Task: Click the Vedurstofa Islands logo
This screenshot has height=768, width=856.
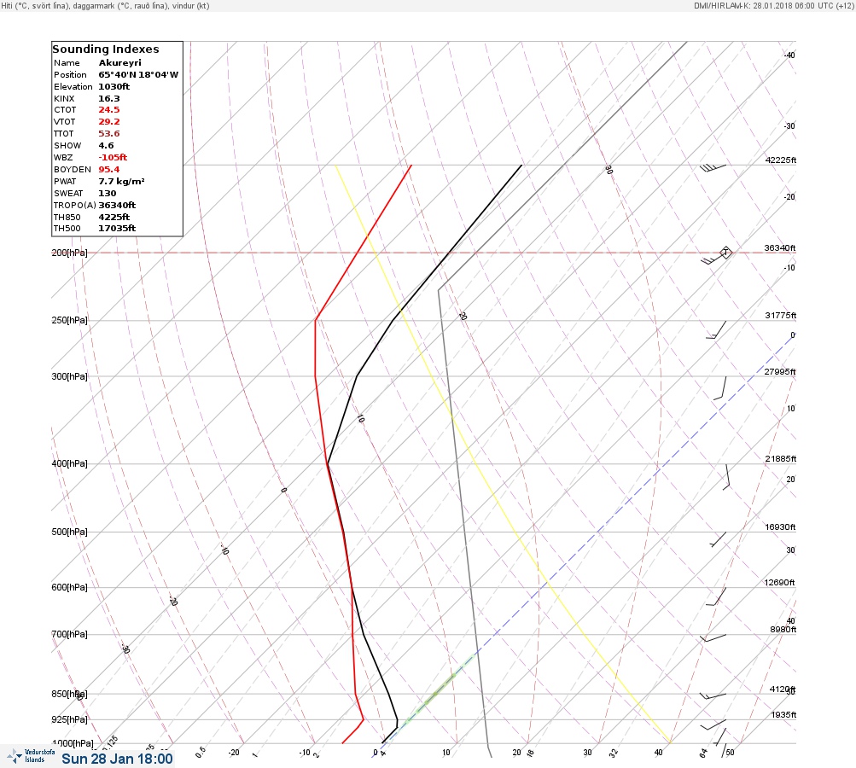Action: coord(31,756)
